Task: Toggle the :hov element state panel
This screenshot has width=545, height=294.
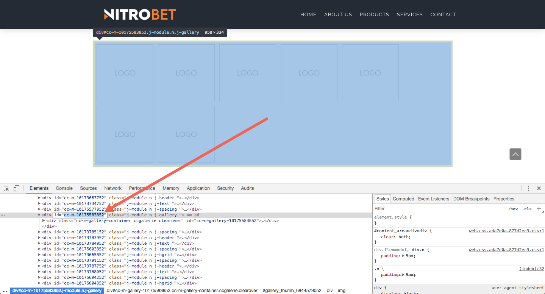Action: (x=513, y=209)
